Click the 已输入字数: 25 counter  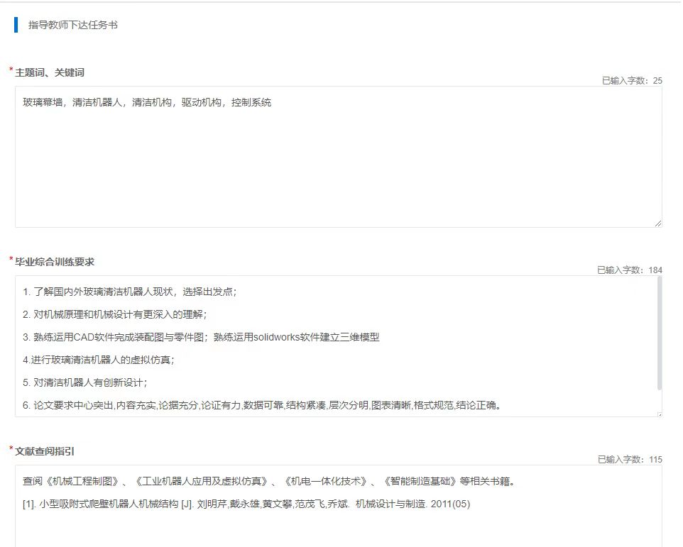pyautogui.click(x=632, y=80)
